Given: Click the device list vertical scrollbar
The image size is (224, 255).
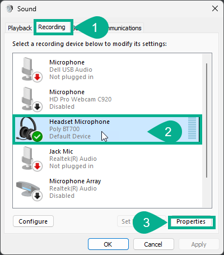Looking at the screenshot, I should pos(207,120).
